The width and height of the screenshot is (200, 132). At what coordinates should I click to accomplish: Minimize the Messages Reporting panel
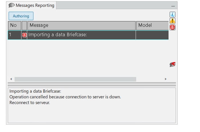click(173, 6)
